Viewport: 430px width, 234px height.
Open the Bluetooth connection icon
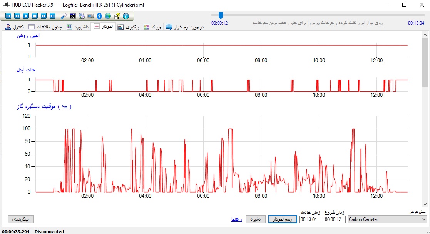[x=99, y=16]
